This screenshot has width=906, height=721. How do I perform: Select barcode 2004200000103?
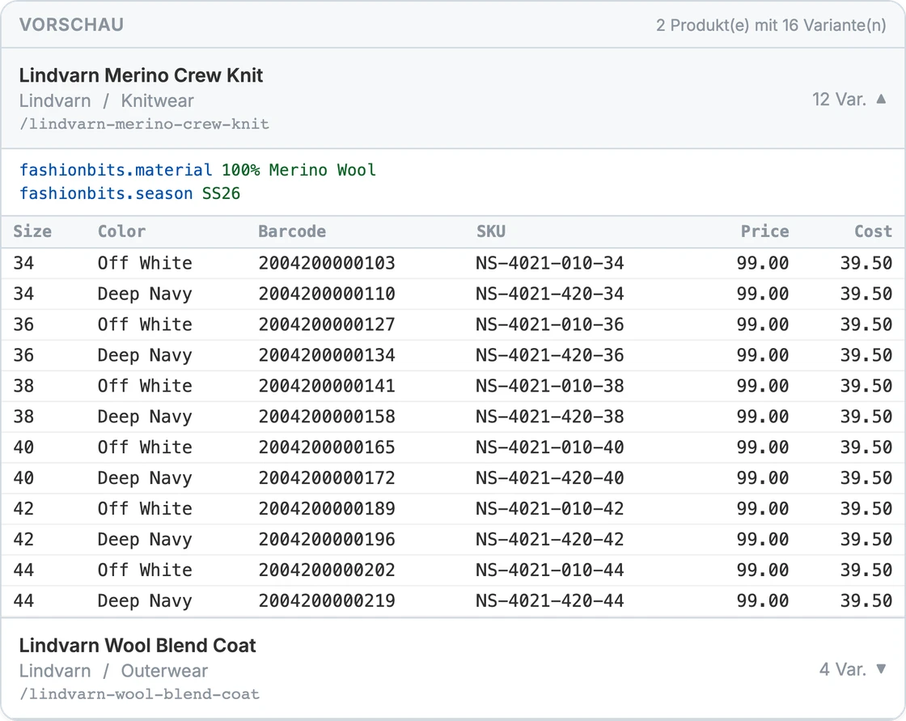tap(327, 263)
